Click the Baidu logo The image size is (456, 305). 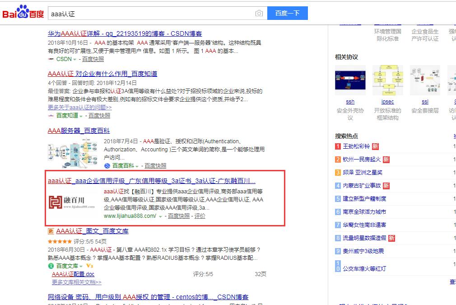coord(23,13)
